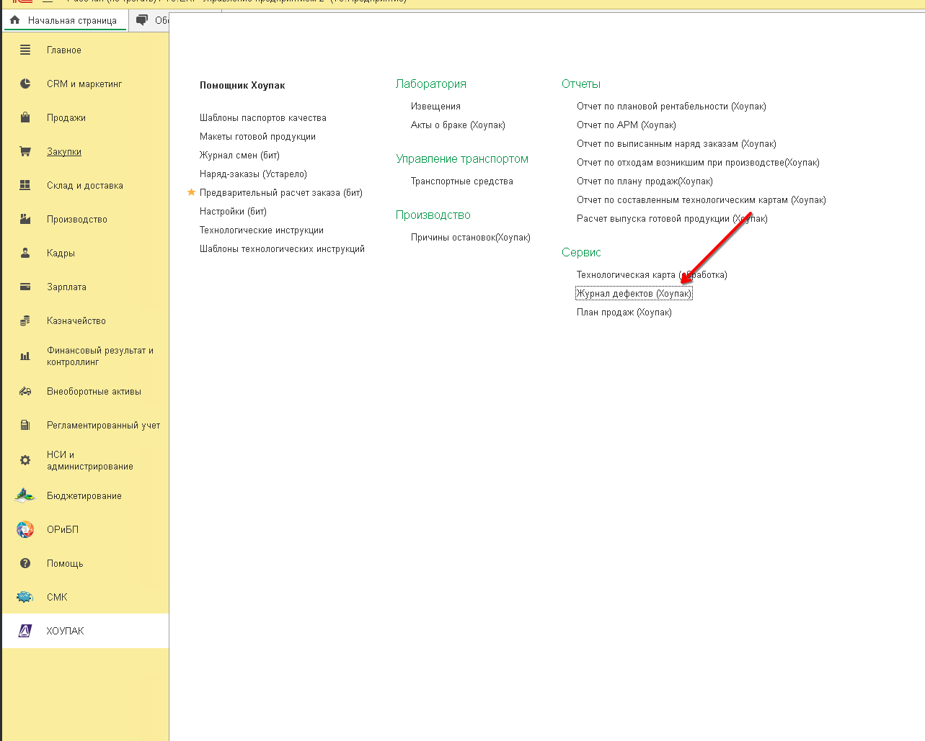Click the calculator icon for Регламентированный учет

coord(25,425)
